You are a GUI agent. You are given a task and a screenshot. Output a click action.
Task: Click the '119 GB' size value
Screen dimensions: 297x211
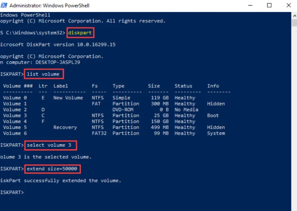tap(160, 98)
